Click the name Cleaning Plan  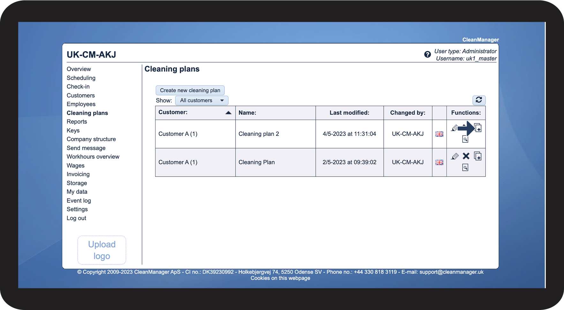[257, 163]
